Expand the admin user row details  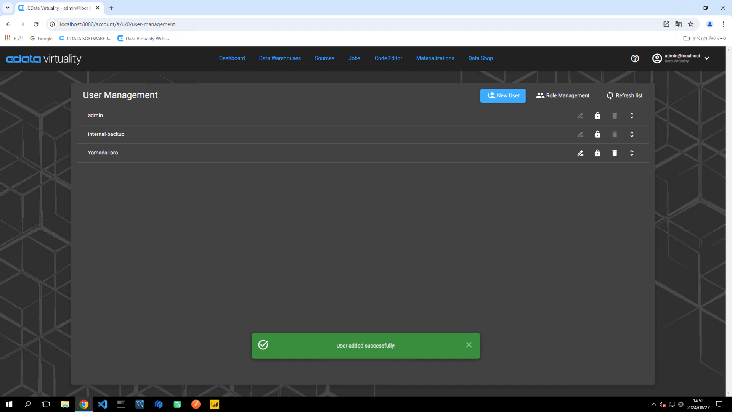(x=632, y=116)
